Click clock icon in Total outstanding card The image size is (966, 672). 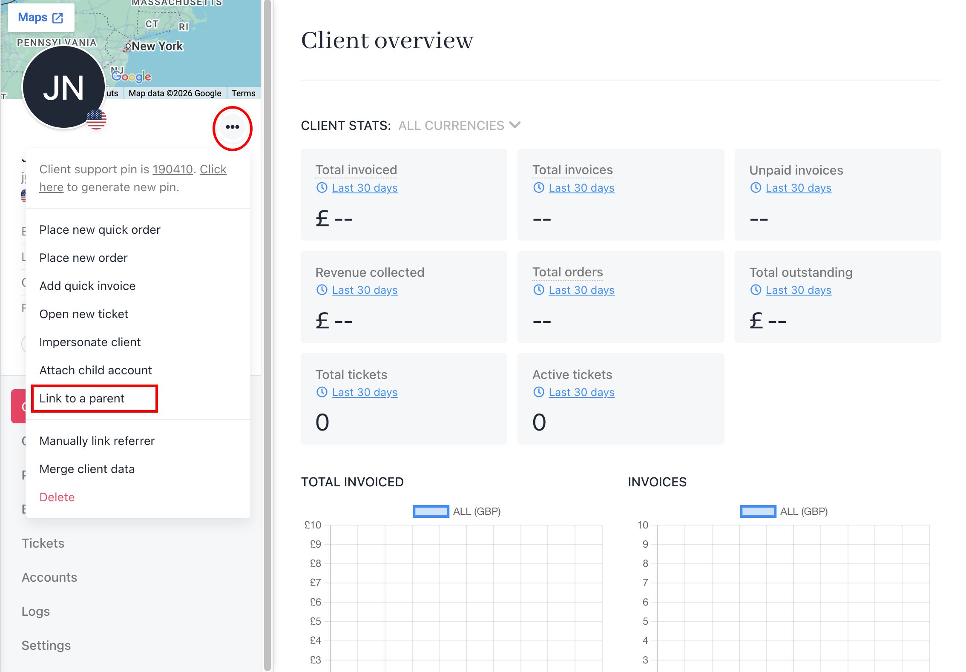[756, 290]
